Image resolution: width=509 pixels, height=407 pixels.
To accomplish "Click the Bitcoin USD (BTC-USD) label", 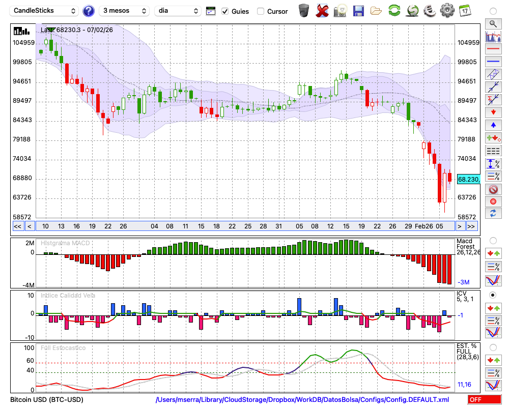I will click(x=47, y=399).
